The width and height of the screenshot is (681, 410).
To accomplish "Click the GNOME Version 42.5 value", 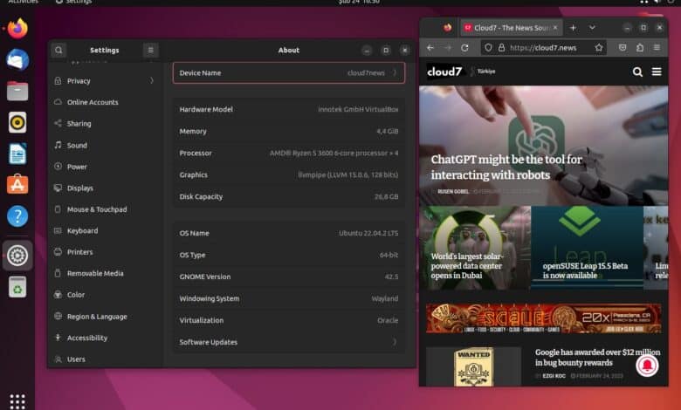I will point(391,277).
